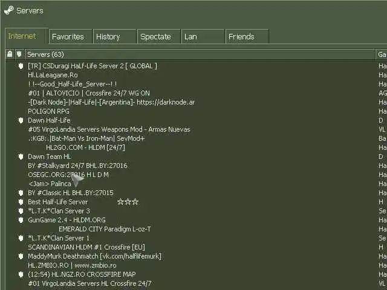Select Best Half-Life Server name
387x290 pixels.
pos(58,202)
